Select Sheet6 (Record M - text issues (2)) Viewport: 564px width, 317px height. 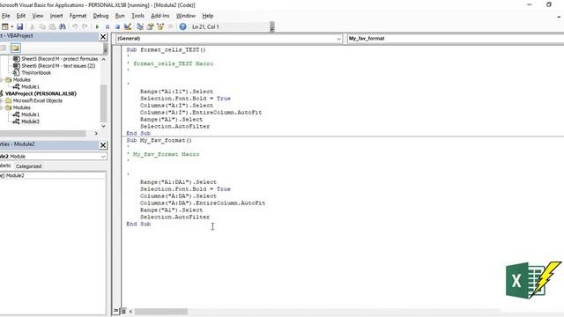click(x=58, y=66)
